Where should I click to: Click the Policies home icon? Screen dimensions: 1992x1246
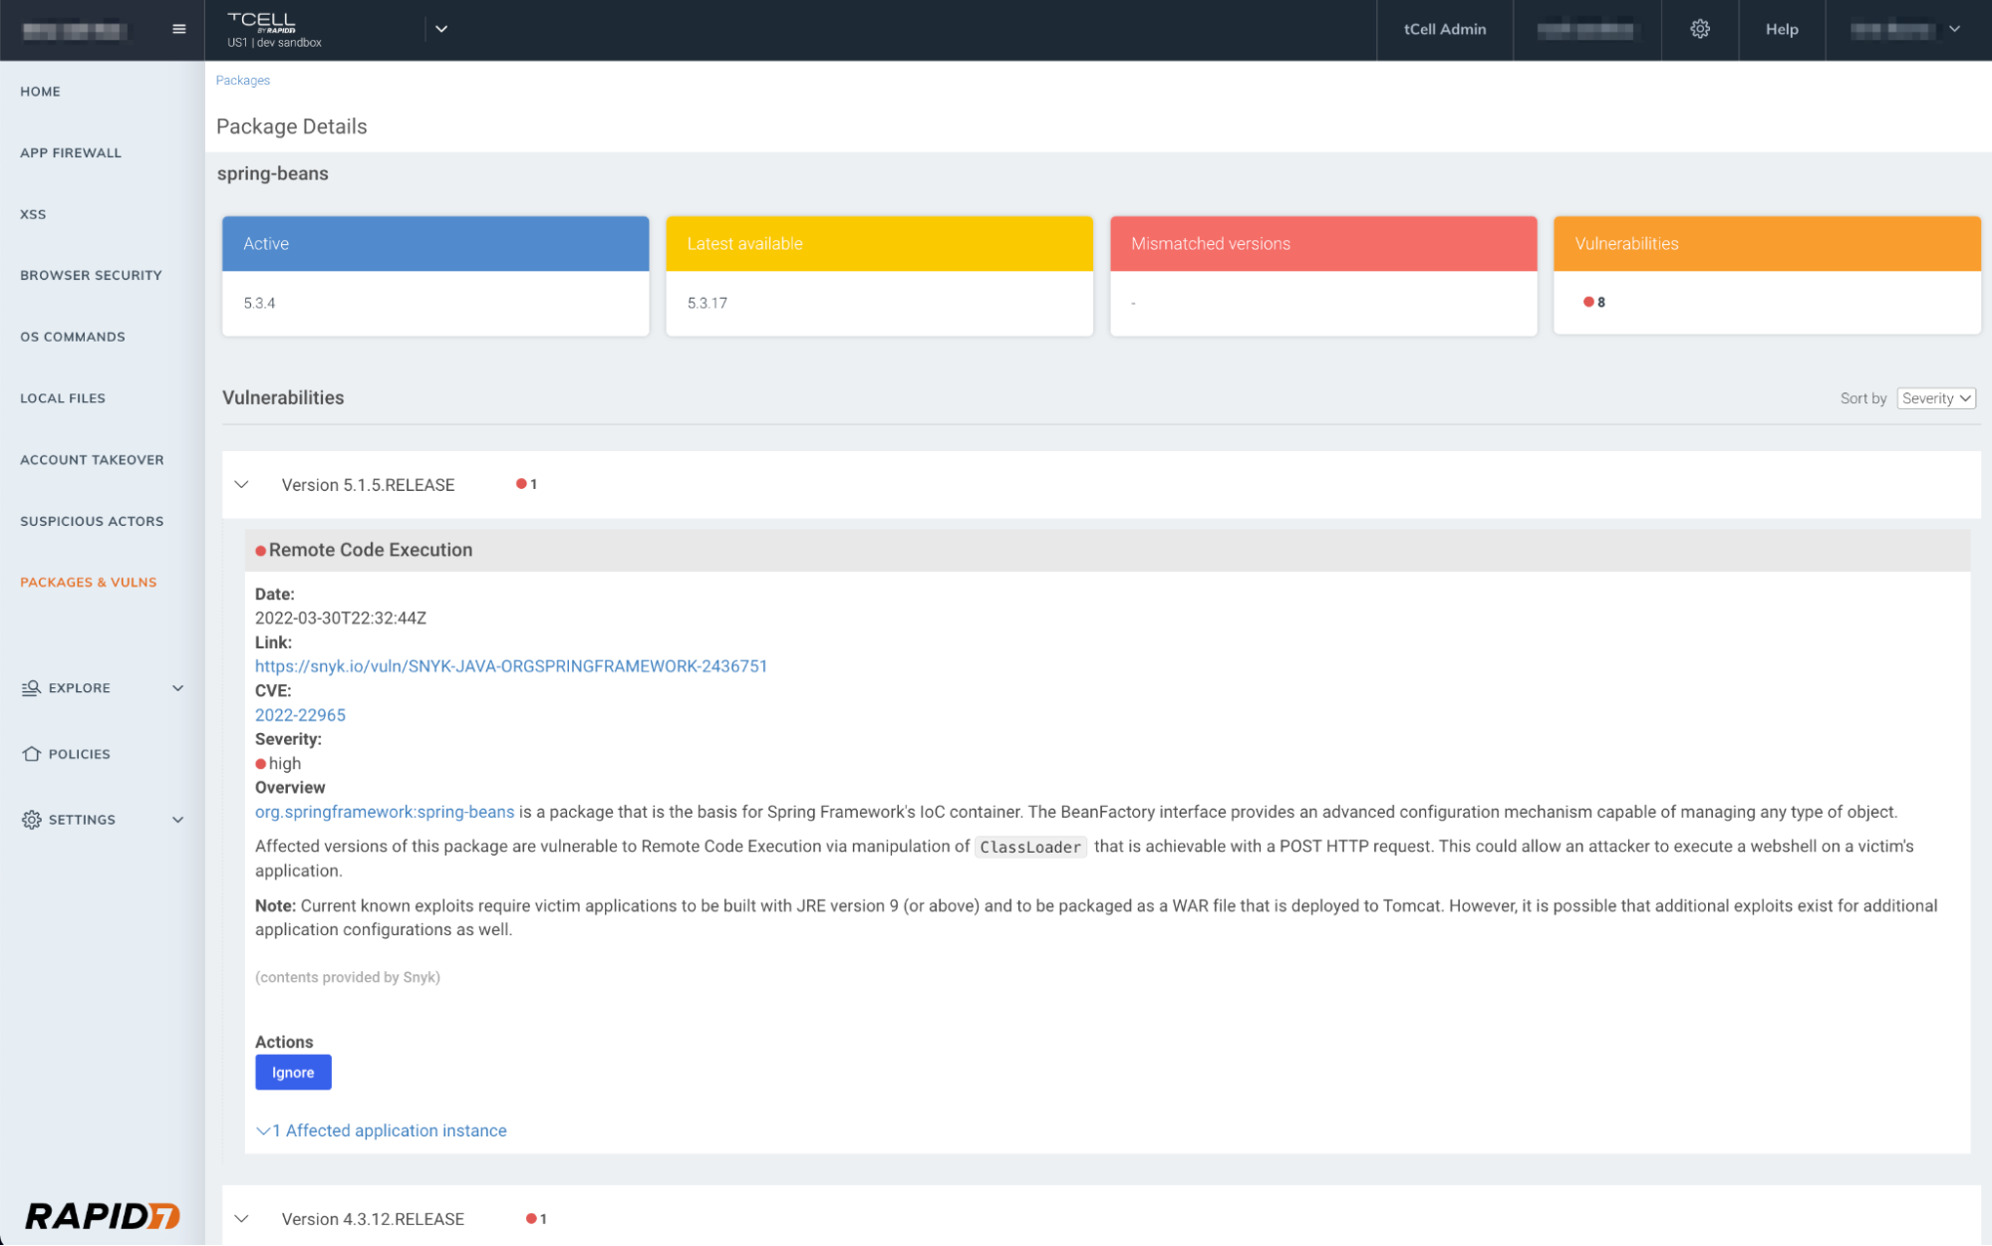[32, 754]
